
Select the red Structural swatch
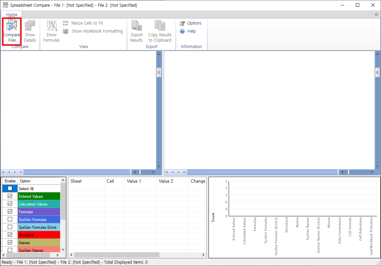pyautogui.click(x=39, y=235)
